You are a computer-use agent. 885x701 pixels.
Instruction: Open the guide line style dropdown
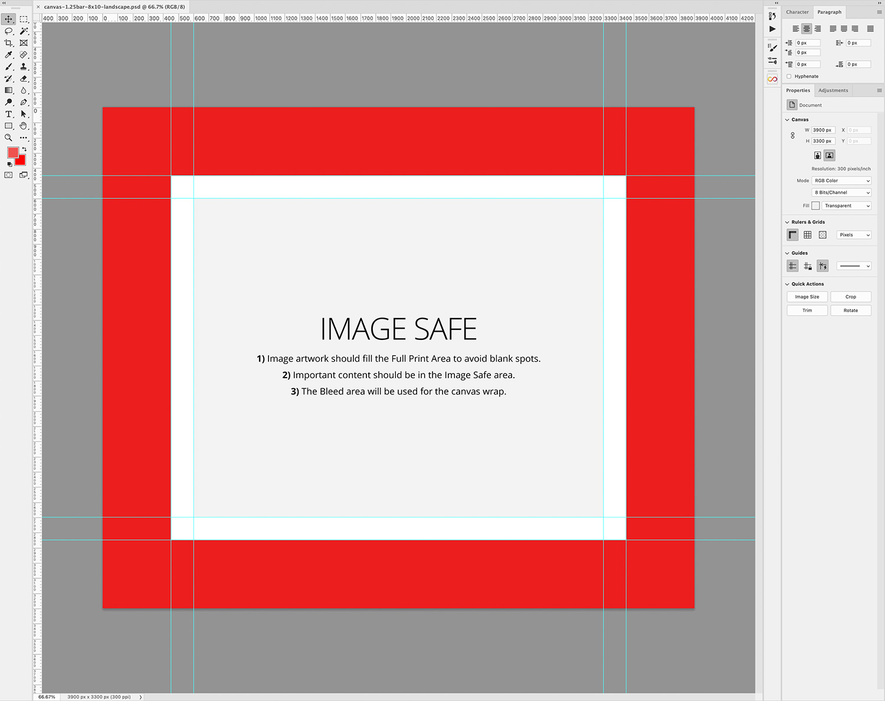854,266
